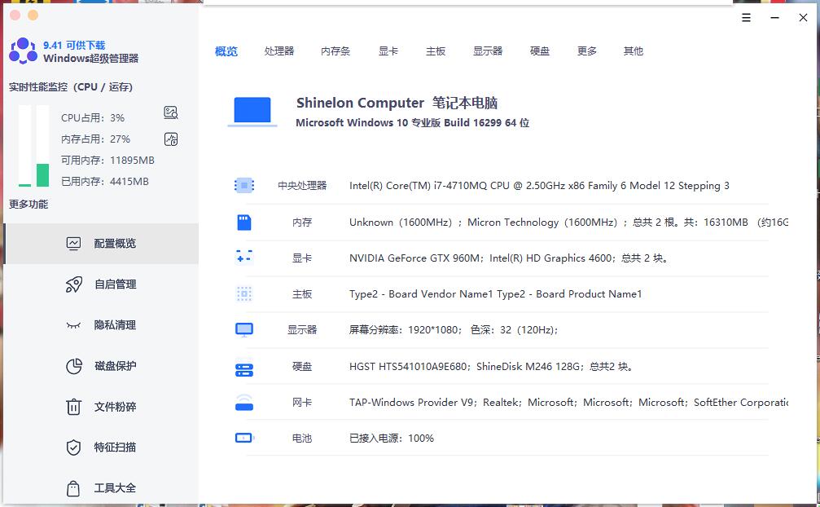Open the 内存条 tab
Image resolution: width=820 pixels, height=507 pixels.
pyautogui.click(x=335, y=51)
